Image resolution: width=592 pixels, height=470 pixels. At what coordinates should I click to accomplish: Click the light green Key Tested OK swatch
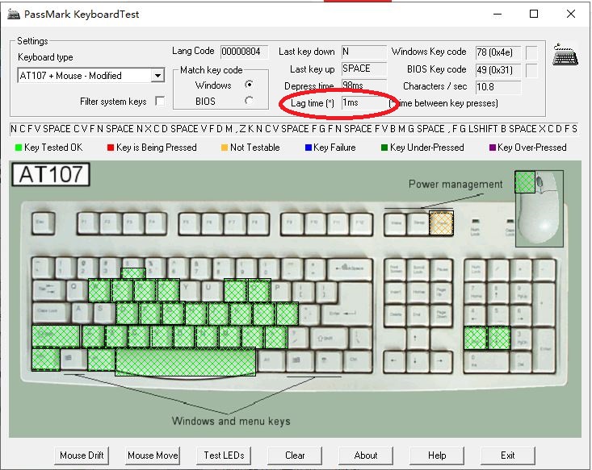point(18,148)
